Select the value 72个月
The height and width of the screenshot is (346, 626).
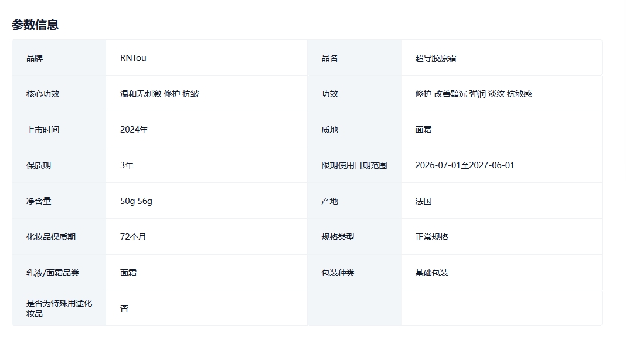133,237
